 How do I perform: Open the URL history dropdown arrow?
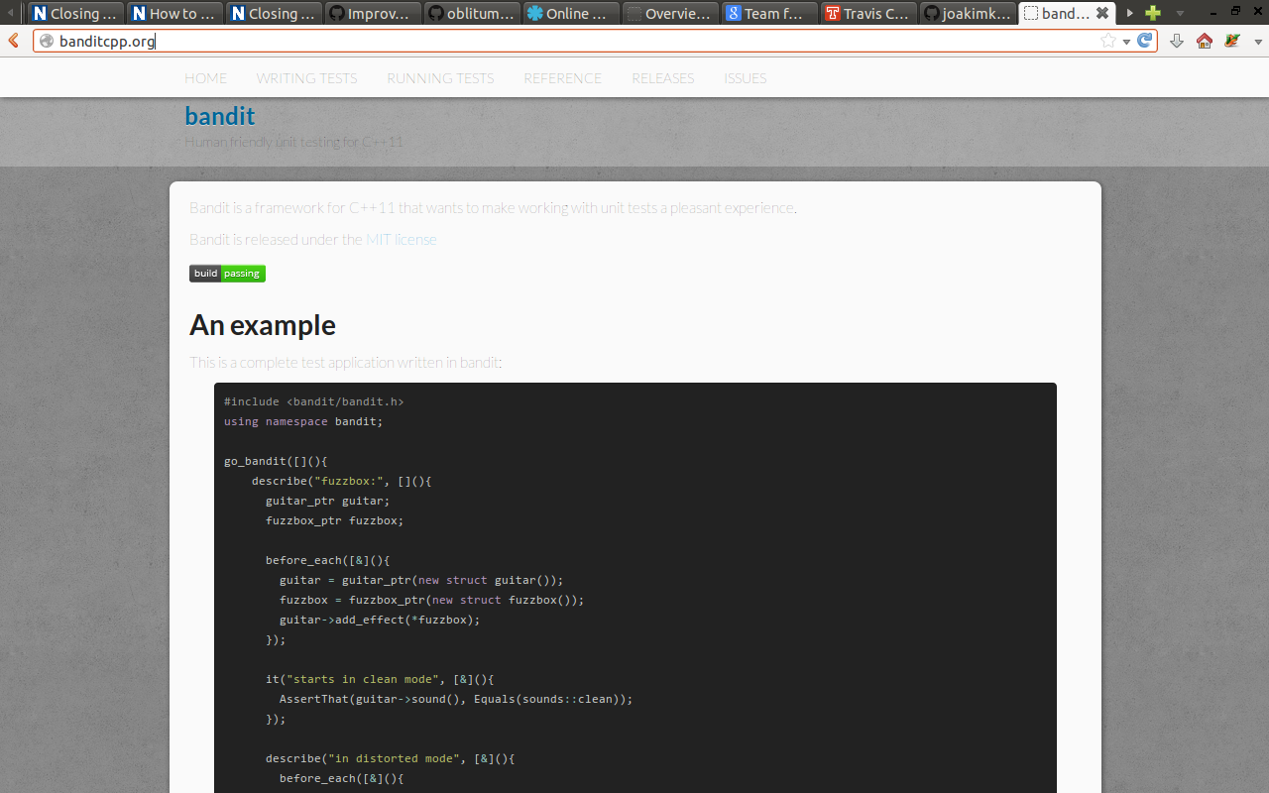pyautogui.click(x=1126, y=42)
